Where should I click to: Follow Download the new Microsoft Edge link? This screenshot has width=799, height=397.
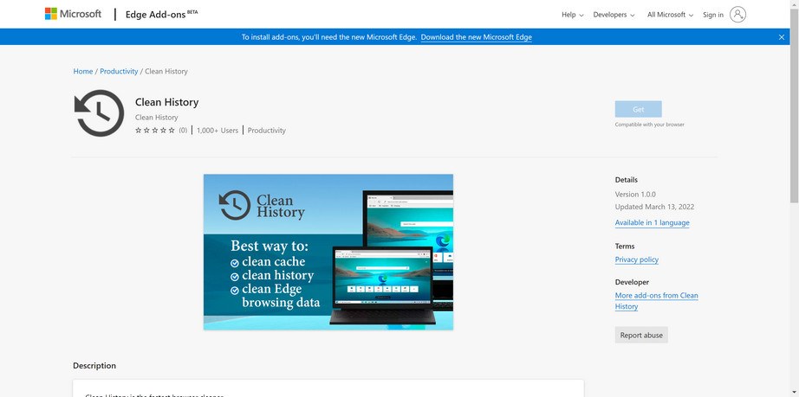(476, 37)
